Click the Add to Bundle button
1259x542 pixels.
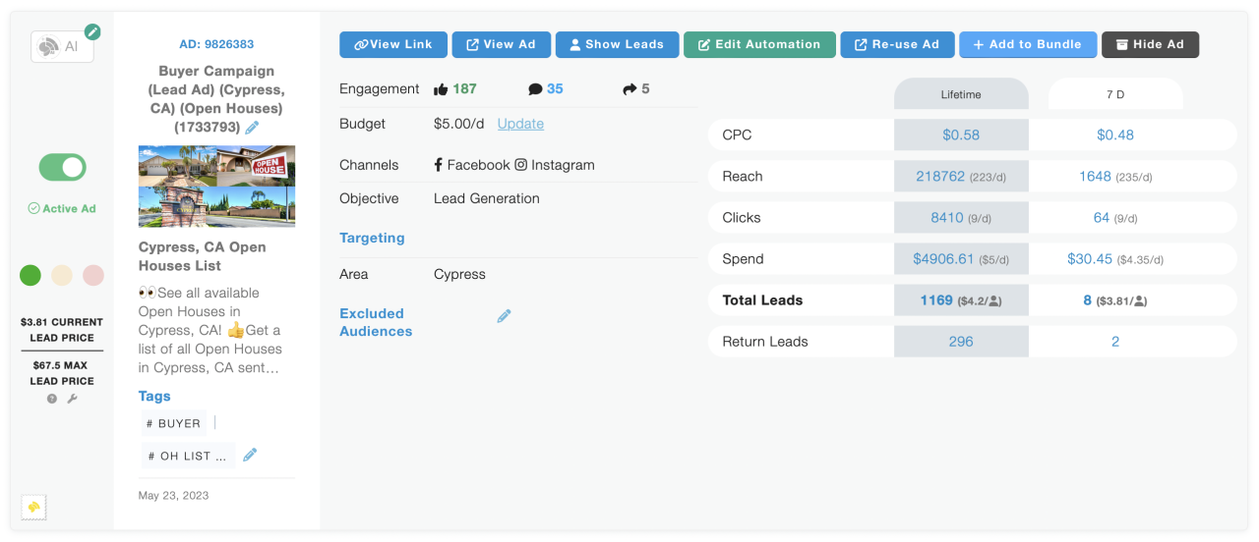tap(1027, 44)
